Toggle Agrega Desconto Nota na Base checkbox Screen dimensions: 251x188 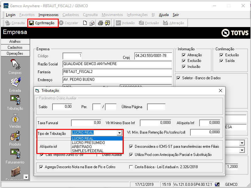(x=41, y=167)
